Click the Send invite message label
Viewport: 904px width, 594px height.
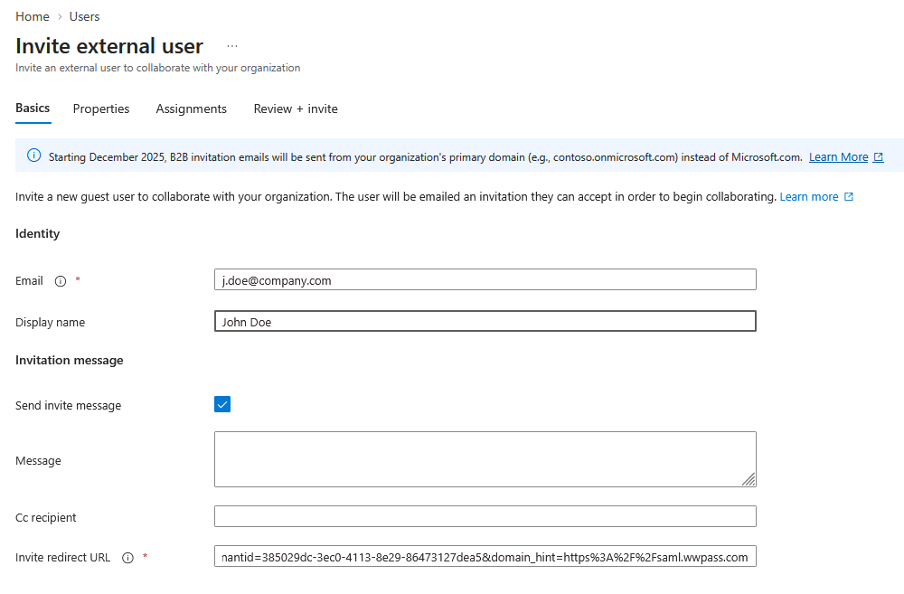(x=68, y=405)
